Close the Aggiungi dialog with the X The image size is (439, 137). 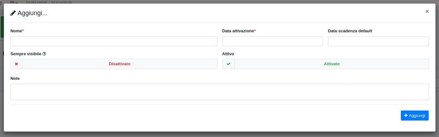coord(427,12)
